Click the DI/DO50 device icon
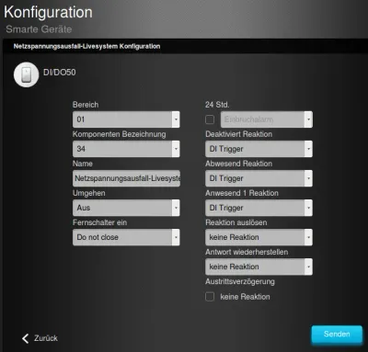 27,74
